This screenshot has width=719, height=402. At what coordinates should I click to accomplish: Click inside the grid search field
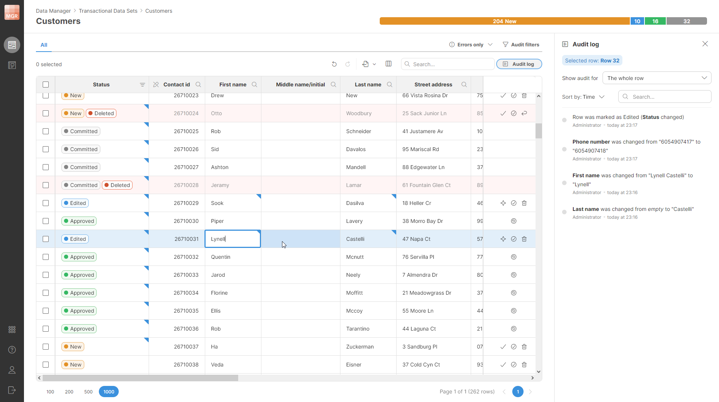tap(448, 64)
